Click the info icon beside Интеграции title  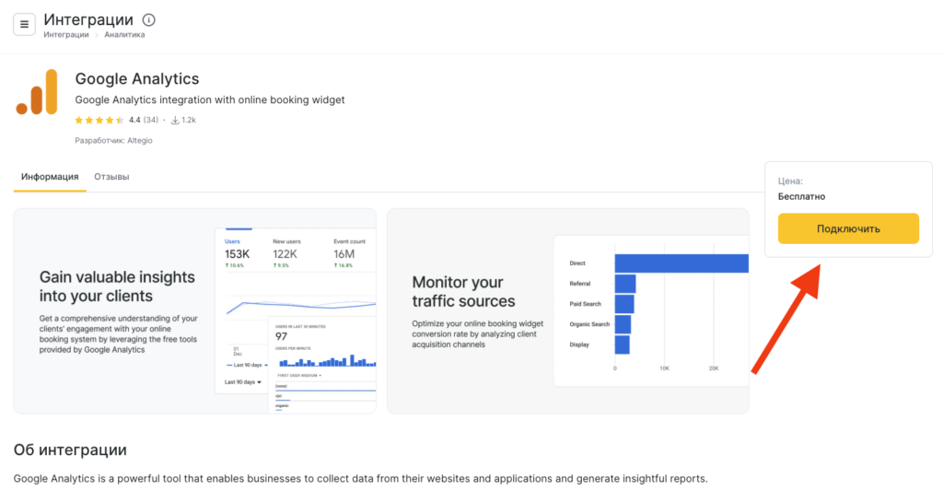[x=149, y=20]
